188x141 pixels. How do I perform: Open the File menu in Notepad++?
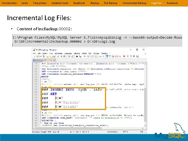[34, 53]
